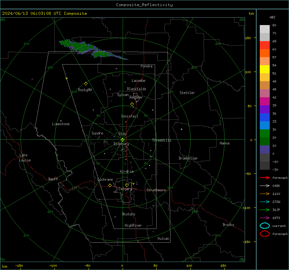
Task: Click the Stettler town label
Action: click(187, 93)
